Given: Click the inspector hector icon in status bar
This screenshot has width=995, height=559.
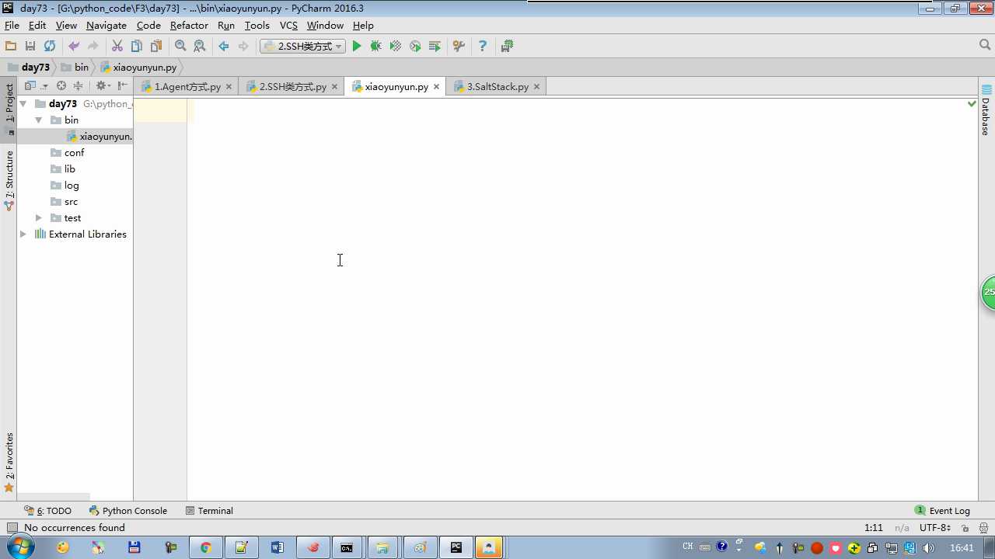Looking at the screenshot, I should tap(983, 528).
